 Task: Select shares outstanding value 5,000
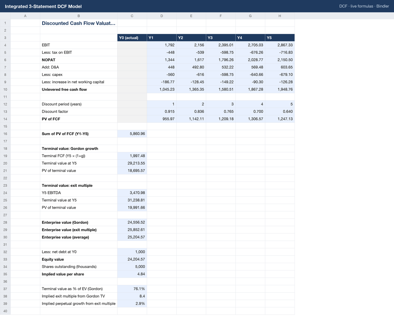[x=132, y=267]
